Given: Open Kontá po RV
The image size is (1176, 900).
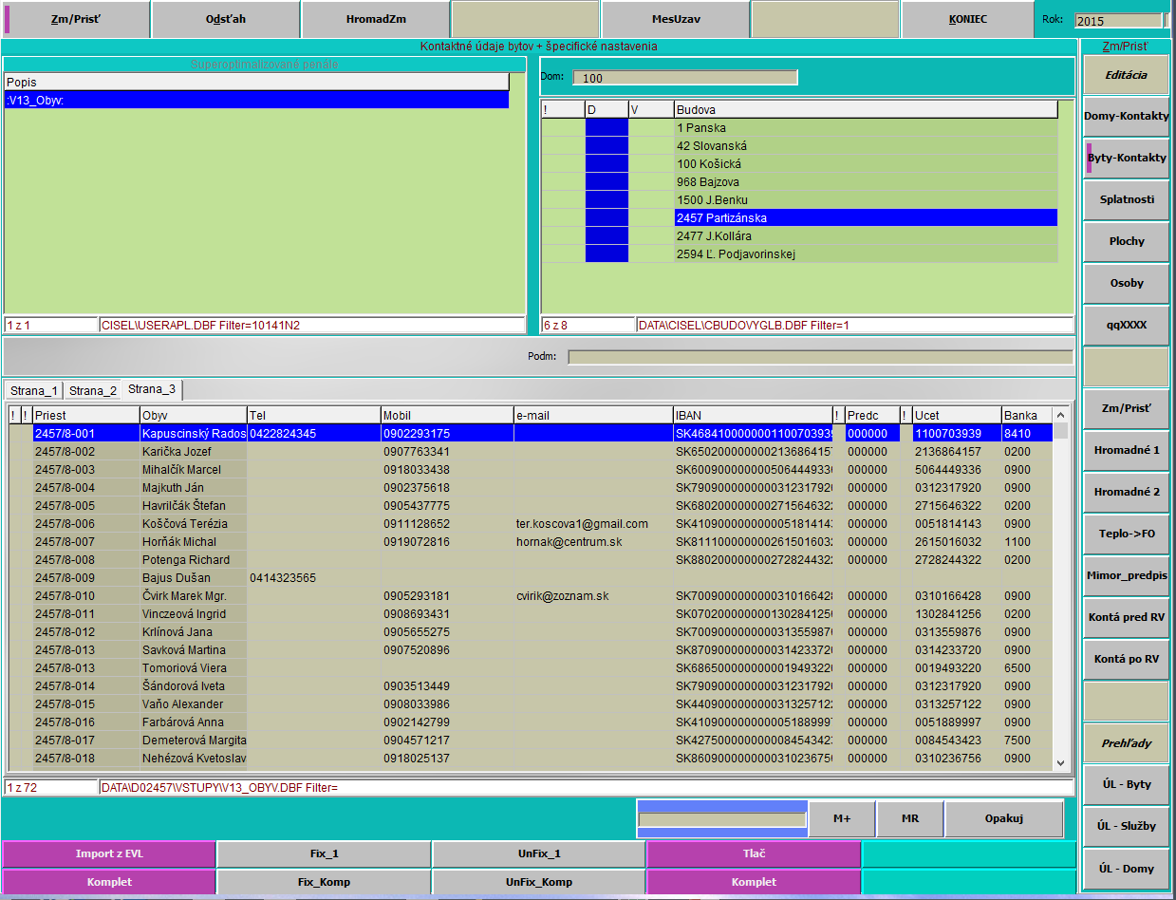Looking at the screenshot, I should [1126, 659].
